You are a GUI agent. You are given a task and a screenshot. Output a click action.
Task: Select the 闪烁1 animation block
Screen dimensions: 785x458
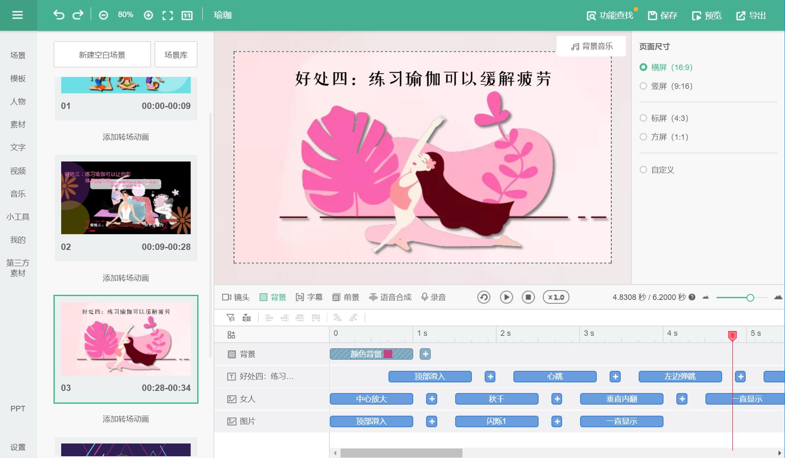click(497, 421)
